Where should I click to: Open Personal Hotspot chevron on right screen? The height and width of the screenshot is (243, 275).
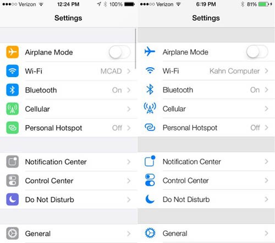point(267,127)
